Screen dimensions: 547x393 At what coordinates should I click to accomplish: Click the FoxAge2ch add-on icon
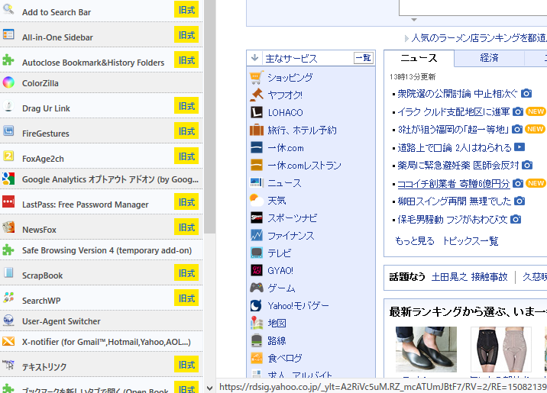[8, 156]
